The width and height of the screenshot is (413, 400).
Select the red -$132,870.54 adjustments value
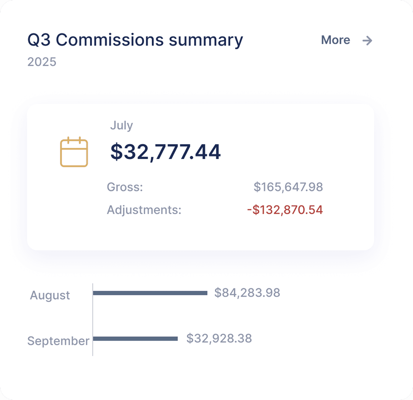[285, 210]
